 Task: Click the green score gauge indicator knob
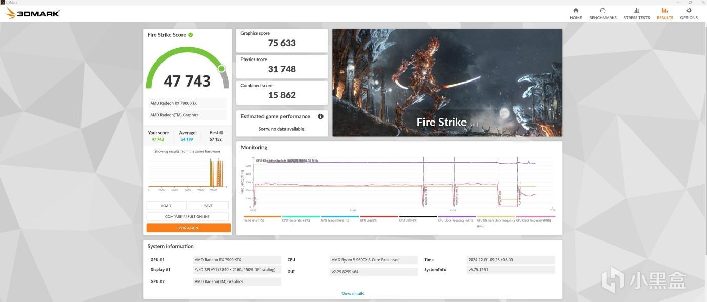pos(221,69)
